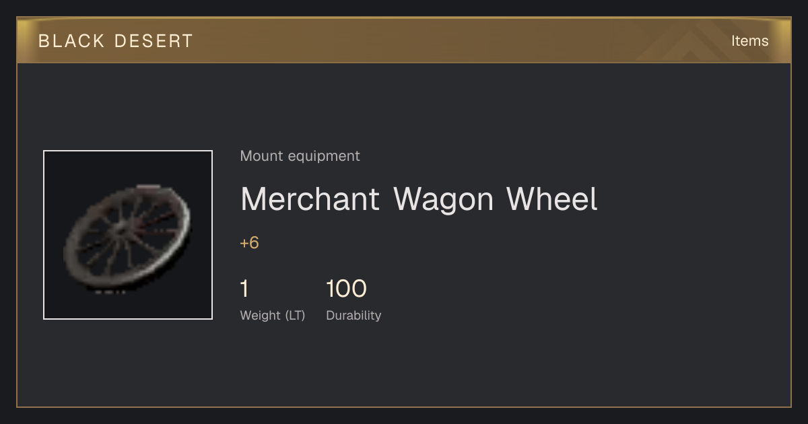Click the +6 enhancement level text

[x=249, y=243]
